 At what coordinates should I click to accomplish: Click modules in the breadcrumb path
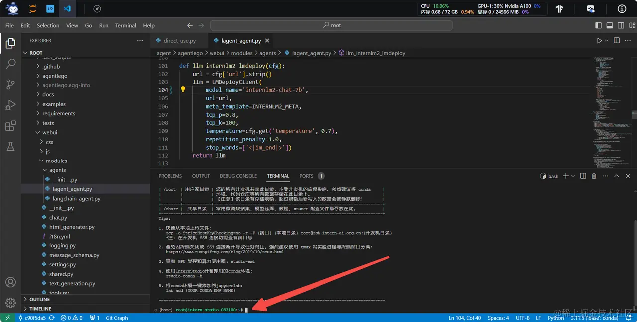tap(242, 53)
